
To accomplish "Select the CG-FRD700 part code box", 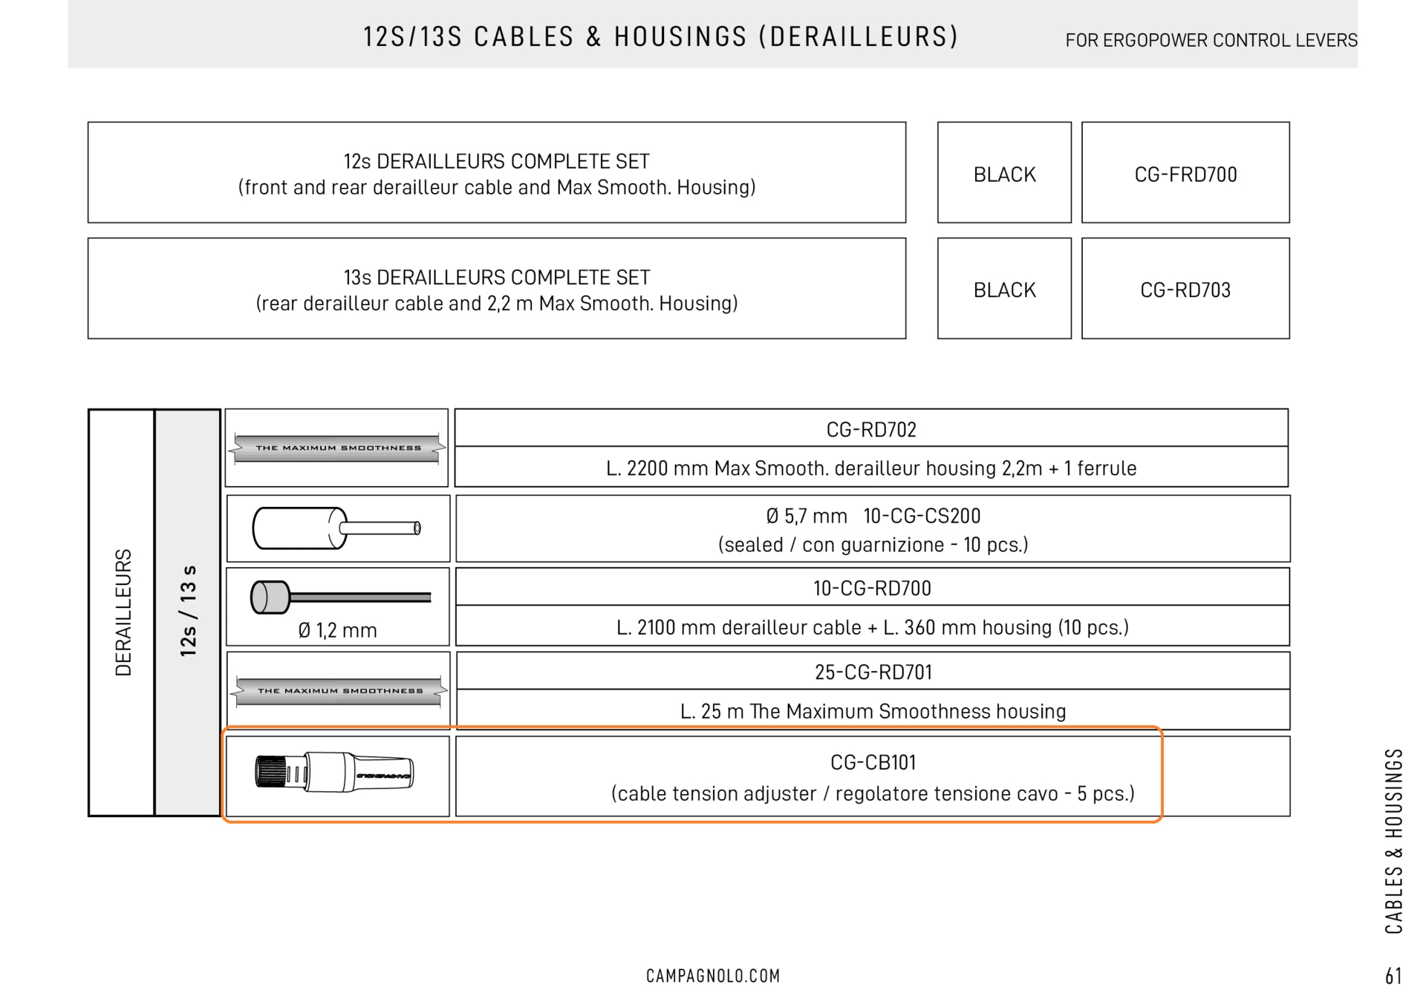I will click(x=1185, y=174).
